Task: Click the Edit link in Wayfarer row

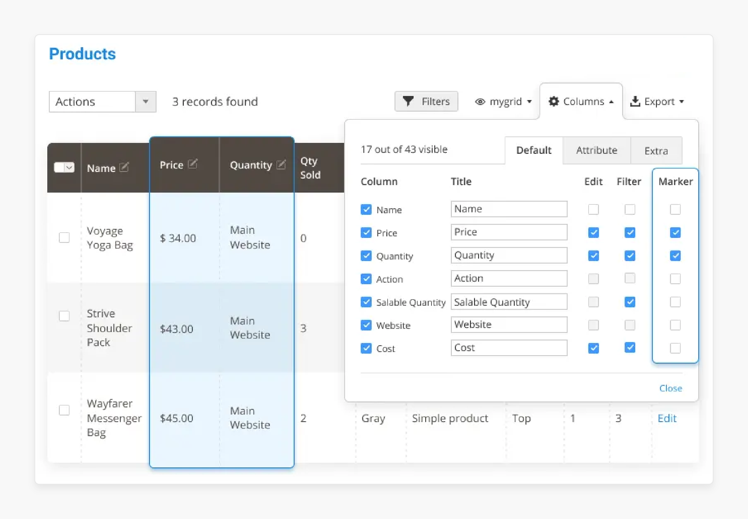Action: pos(667,418)
